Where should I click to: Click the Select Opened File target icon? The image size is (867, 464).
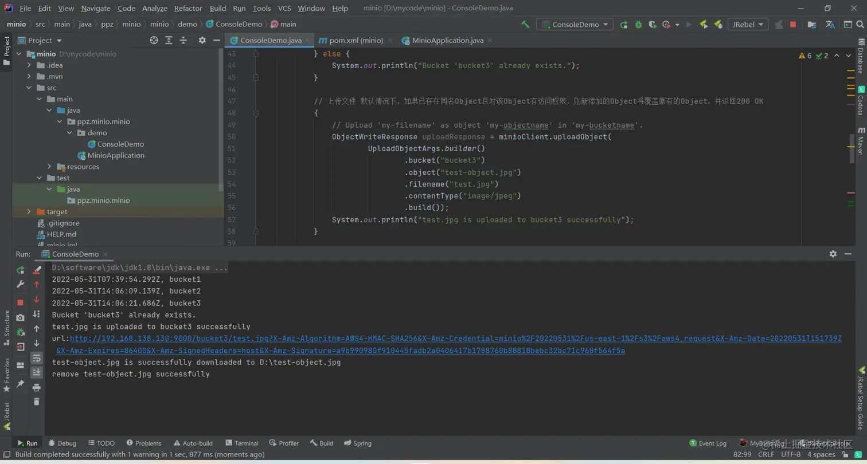(x=154, y=40)
